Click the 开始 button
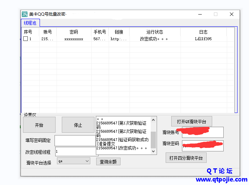Viewport: 249px width, 185px height. (39, 125)
